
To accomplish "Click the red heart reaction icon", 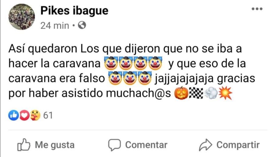I will click(24, 115).
